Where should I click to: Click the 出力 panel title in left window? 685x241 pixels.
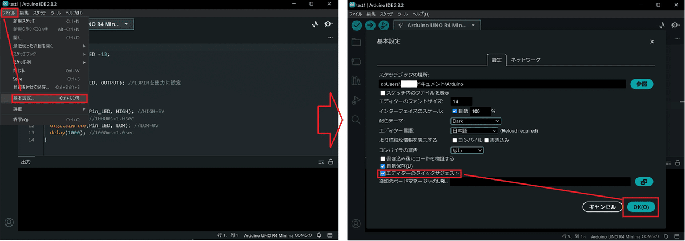[26, 162]
